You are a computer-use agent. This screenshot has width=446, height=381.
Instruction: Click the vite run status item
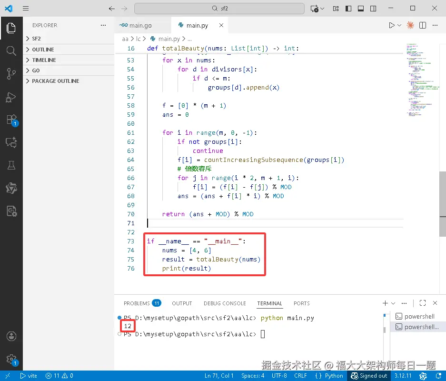[29, 376]
